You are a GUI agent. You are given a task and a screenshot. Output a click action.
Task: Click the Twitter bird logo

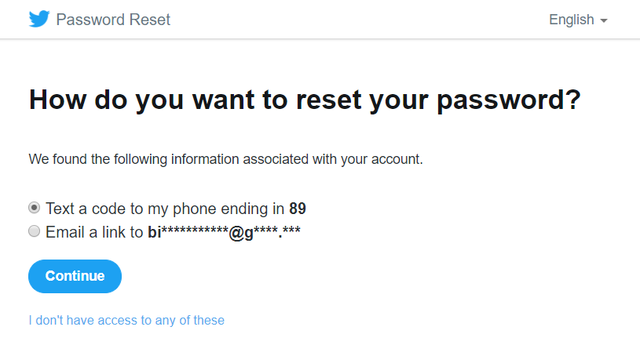39,19
